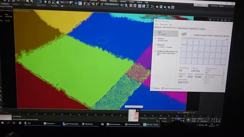This screenshot has width=244, height=137.
Task: Click the Create panel plus icon
Action: point(210,20)
